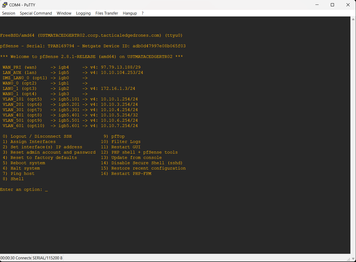The image size is (356, 262).
Task: Maximize the PuTTY window
Action: [332, 5]
